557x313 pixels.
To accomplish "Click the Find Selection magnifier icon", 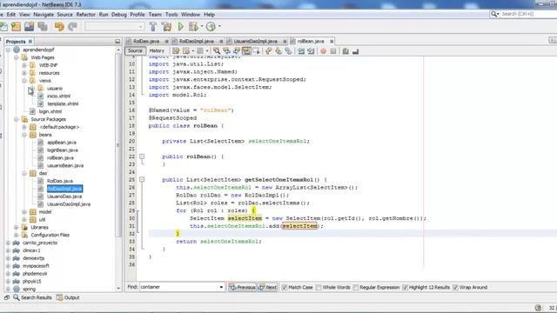I will tap(217, 51).
